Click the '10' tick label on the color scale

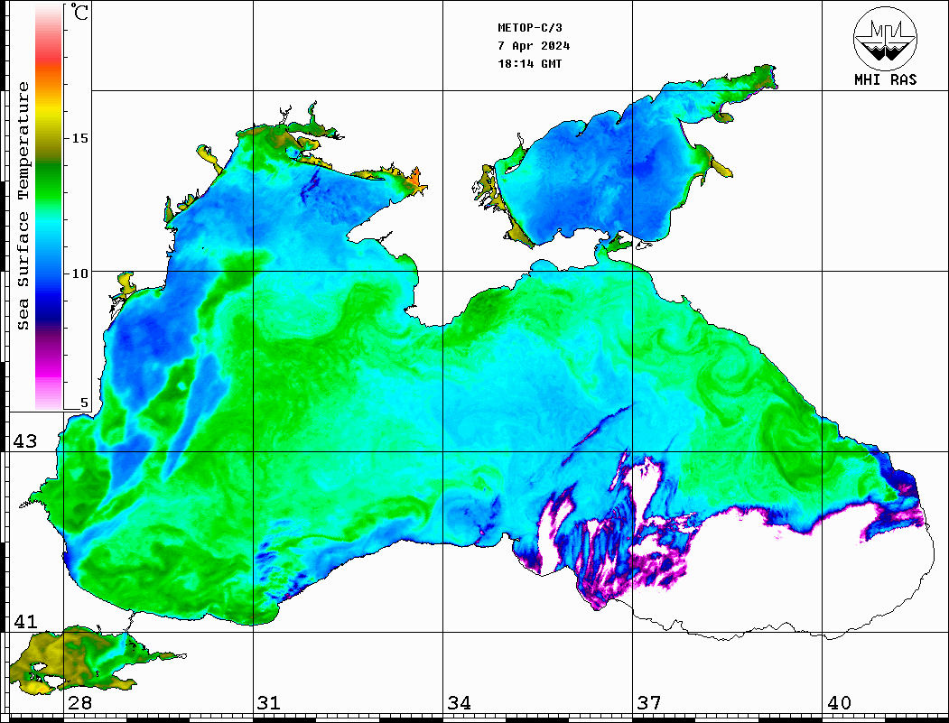pyautogui.click(x=79, y=273)
